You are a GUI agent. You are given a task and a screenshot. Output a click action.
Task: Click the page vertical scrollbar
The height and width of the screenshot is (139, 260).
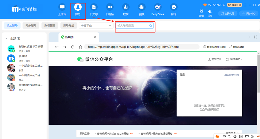pyautogui.click(x=258, y=74)
